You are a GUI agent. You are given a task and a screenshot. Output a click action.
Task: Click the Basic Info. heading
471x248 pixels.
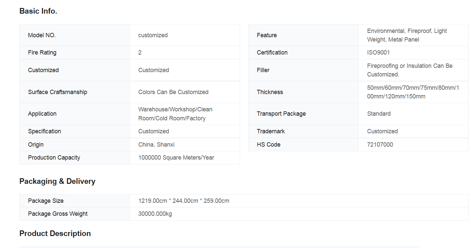click(x=38, y=11)
